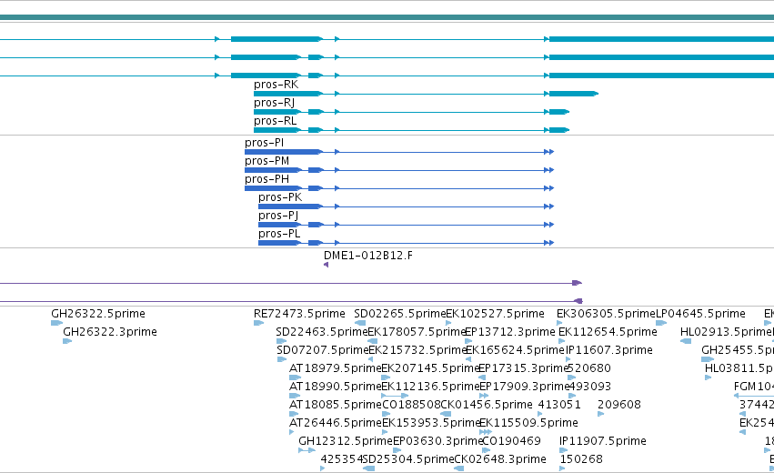Open the EK115509.5prime EST label
The image size is (774, 473).
pos(528,423)
